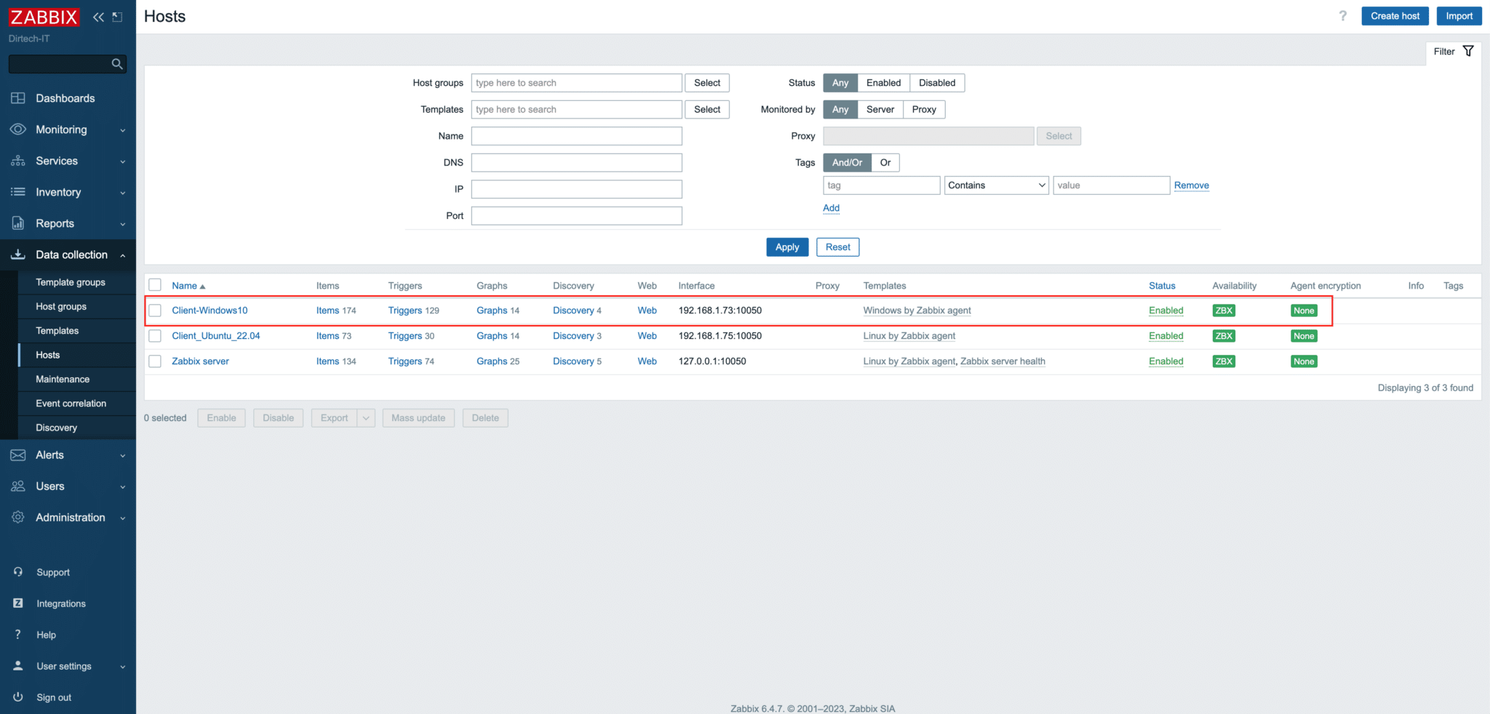Image resolution: width=1490 pixels, height=714 pixels.
Task: Open the Maintenance page from sidebar
Action: (x=63, y=379)
